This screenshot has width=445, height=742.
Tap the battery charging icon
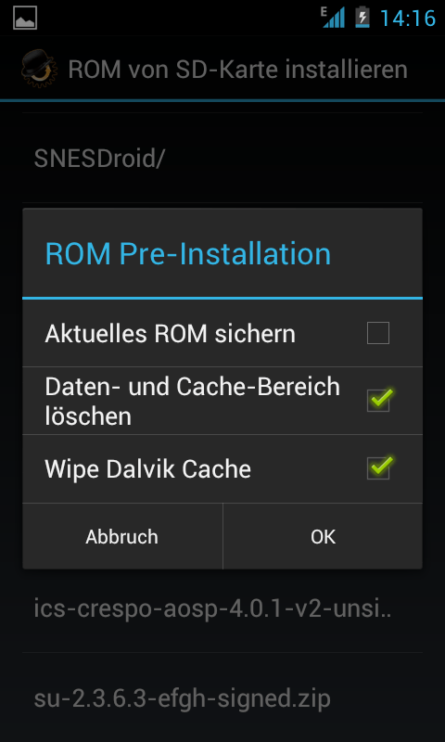click(362, 17)
